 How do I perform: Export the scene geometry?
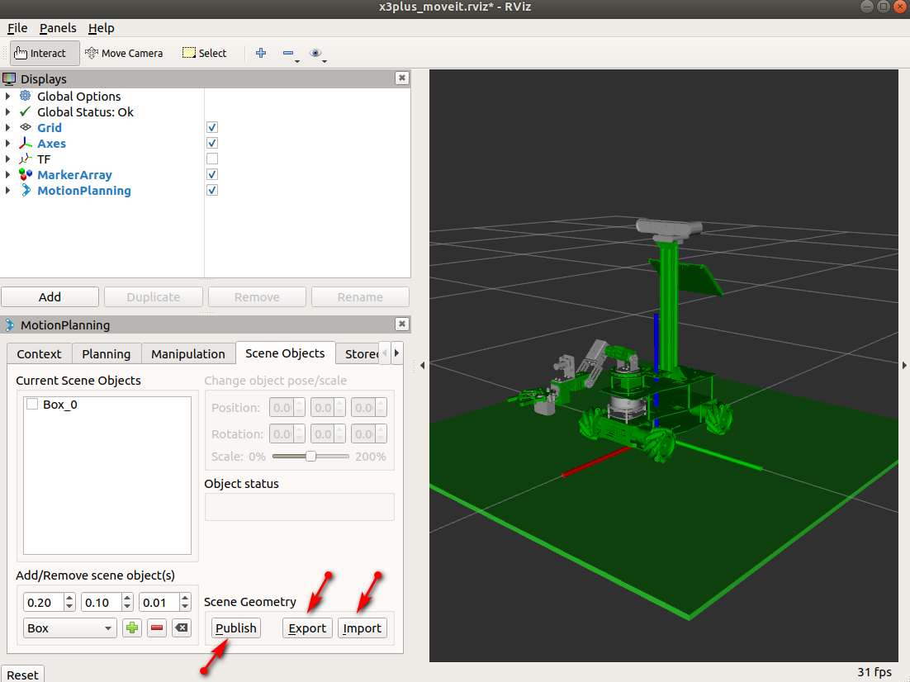(307, 628)
